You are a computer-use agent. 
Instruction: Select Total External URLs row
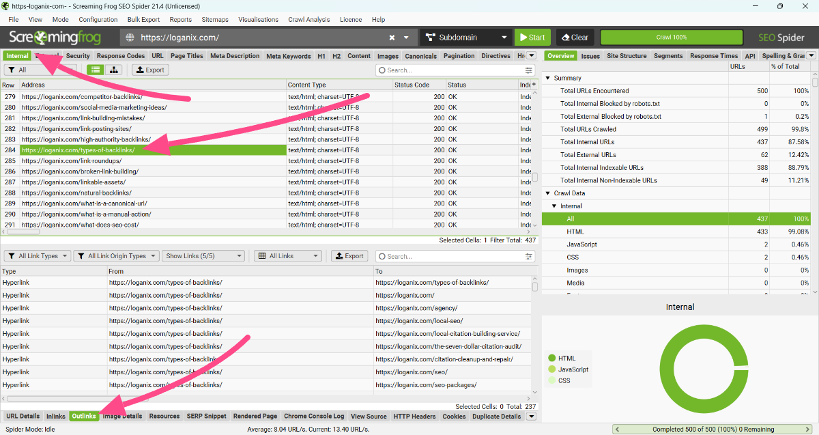676,155
